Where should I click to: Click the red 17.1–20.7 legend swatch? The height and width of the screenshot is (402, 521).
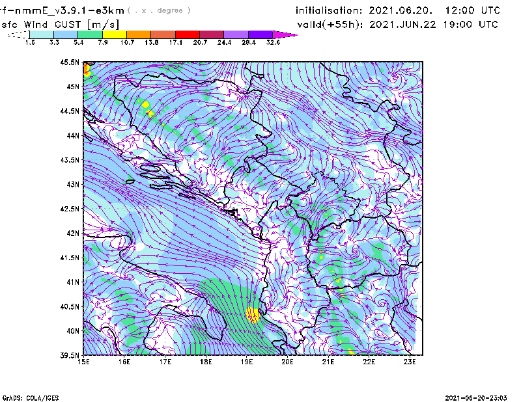coord(188,34)
